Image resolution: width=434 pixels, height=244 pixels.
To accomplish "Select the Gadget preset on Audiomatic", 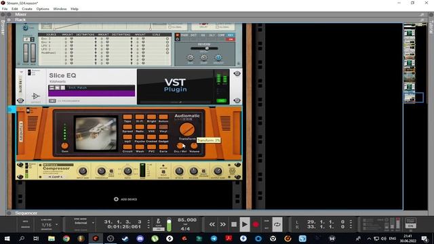I will coord(163,137).
